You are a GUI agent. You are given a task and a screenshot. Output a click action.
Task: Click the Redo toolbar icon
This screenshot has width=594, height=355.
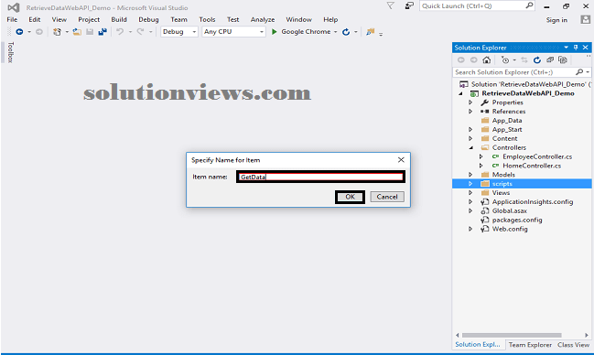tap(140, 32)
